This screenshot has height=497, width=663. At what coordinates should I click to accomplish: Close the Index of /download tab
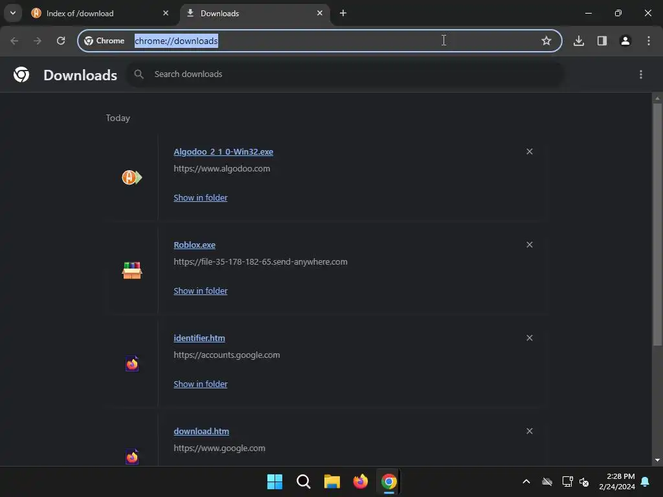pos(166,13)
